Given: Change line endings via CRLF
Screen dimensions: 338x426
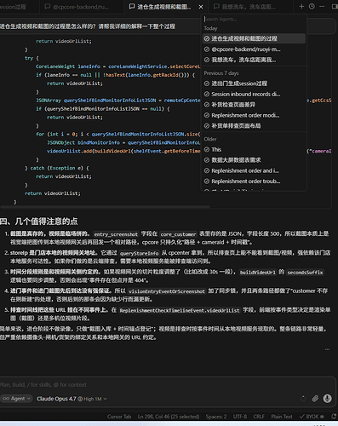Looking at the screenshot, I should click(x=259, y=417).
